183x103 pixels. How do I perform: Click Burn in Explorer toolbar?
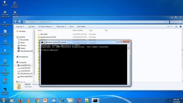71,27
